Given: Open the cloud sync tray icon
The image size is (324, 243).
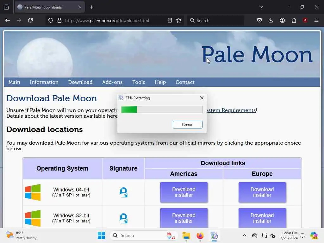Looking at the screenshot, I should (255, 235).
